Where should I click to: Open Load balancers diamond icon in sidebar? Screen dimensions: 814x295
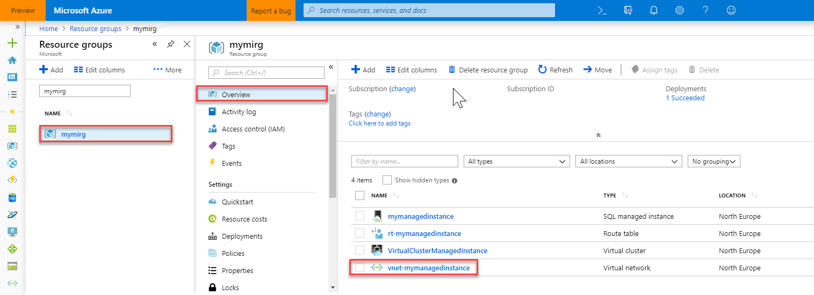pyautogui.click(x=12, y=249)
